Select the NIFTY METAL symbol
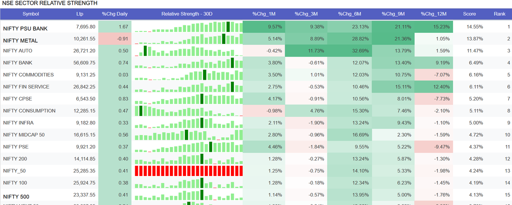 20,40
